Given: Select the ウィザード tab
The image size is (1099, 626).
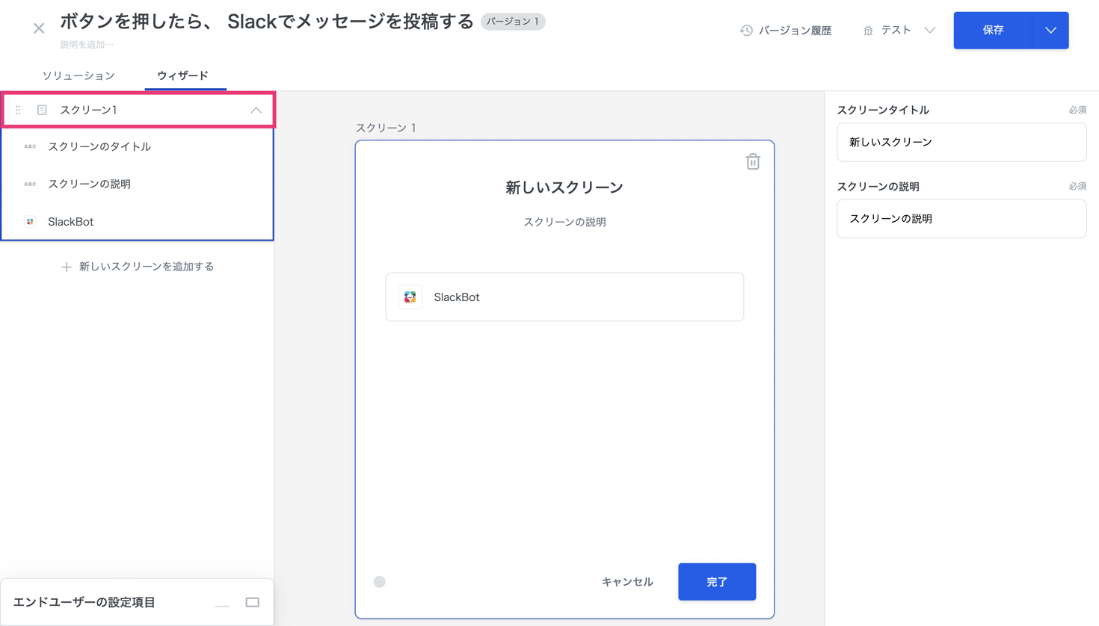Looking at the screenshot, I should [182, 75].
